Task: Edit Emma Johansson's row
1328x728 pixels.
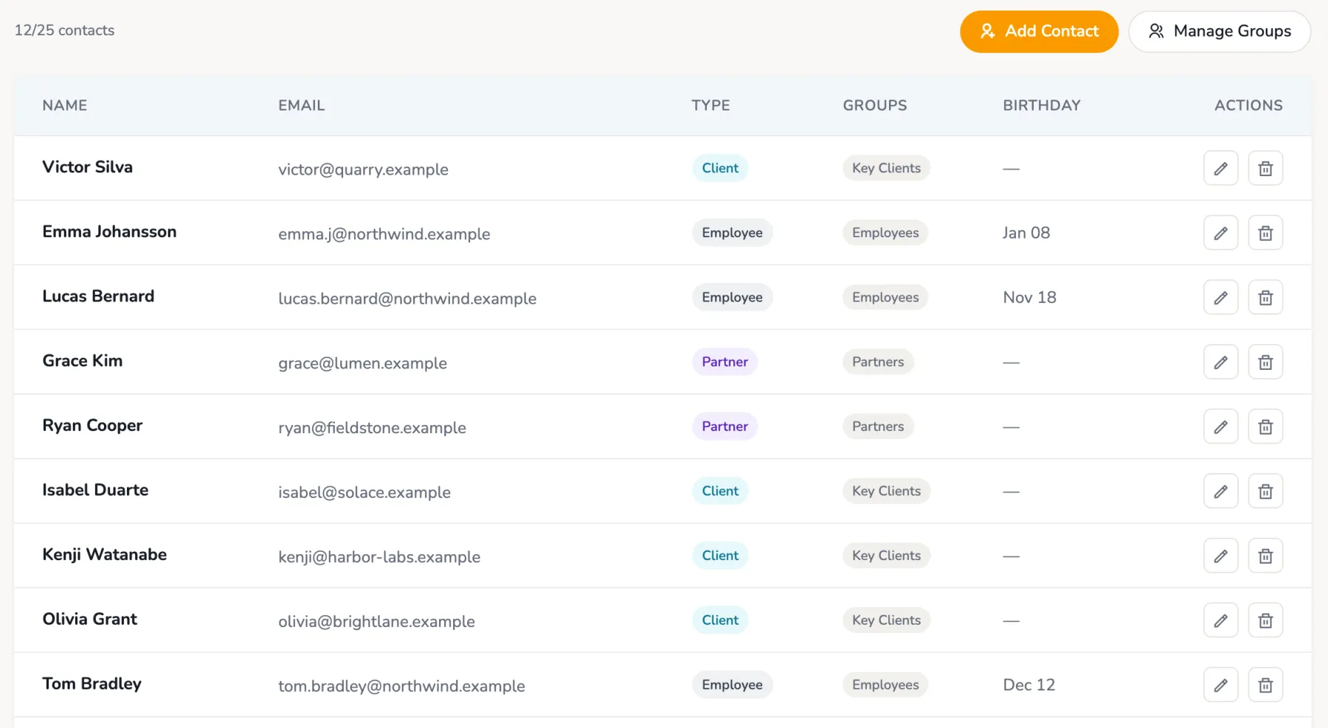Action: (1221, 233)
